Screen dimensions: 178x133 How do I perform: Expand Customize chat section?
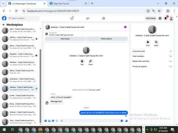pos(152,51)
